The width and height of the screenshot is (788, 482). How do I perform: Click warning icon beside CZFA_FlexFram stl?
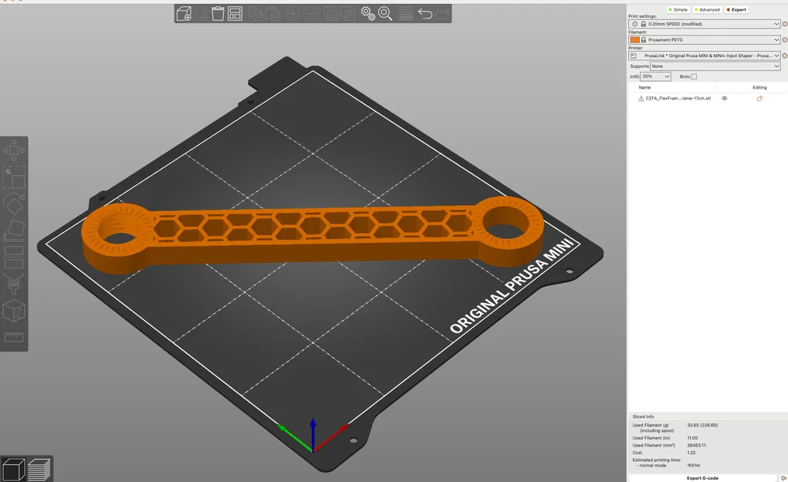tap(641, 99)
